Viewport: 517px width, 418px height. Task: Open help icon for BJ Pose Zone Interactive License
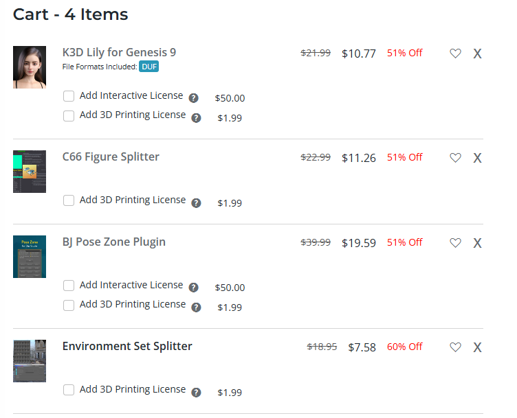pyautogui.click(x=194, y=288)
